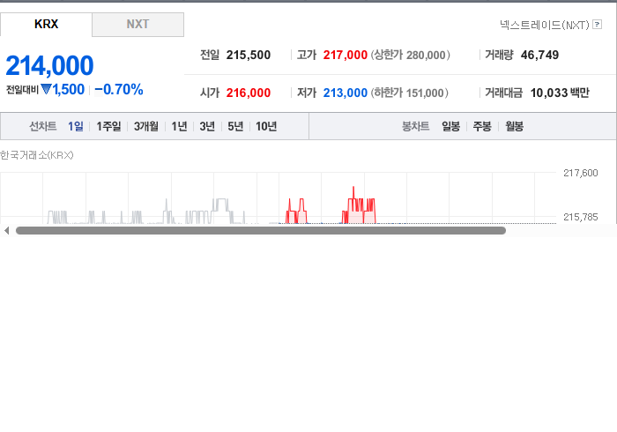Screen dimensions: 617x432
Task: Select the 3년 line chart period
Action: click(207, 126)
